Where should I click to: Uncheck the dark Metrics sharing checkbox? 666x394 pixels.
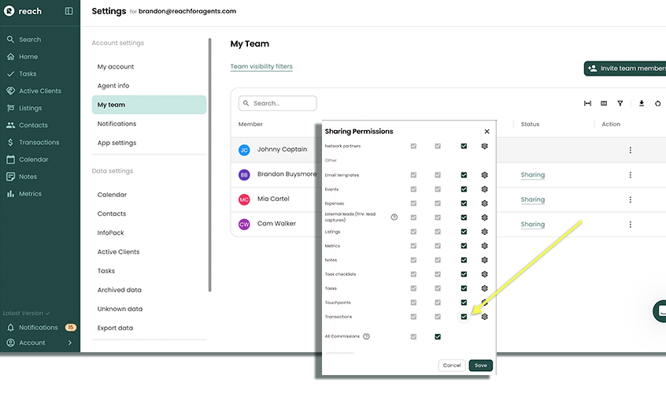point(464,246)
